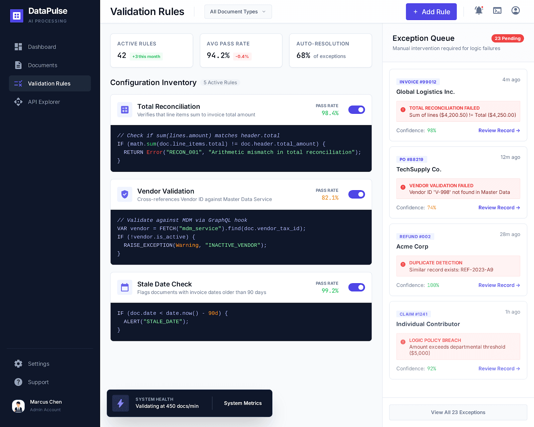The height and width of the screenshot is (427, 534).
Task: Open the terminal console icon
Action: pos(497,11)
